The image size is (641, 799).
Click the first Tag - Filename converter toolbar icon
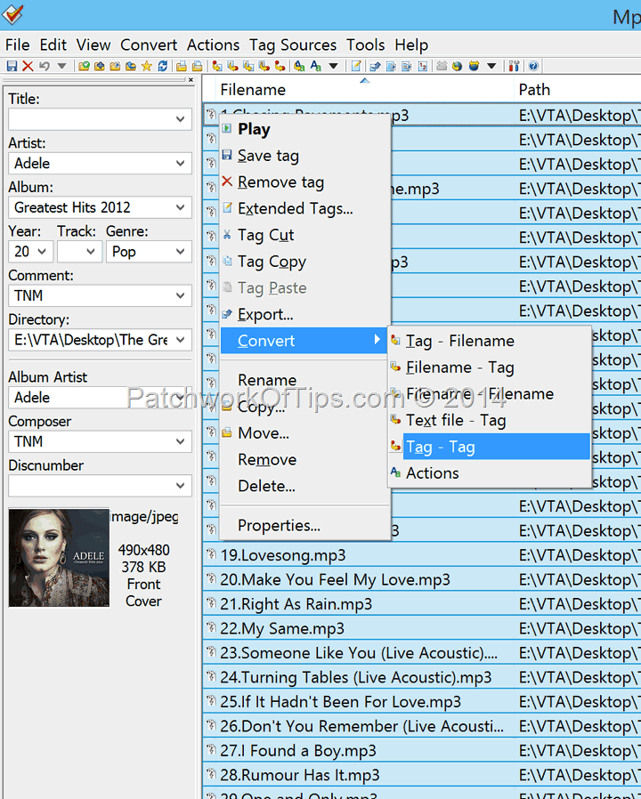[x=217, y=66]
